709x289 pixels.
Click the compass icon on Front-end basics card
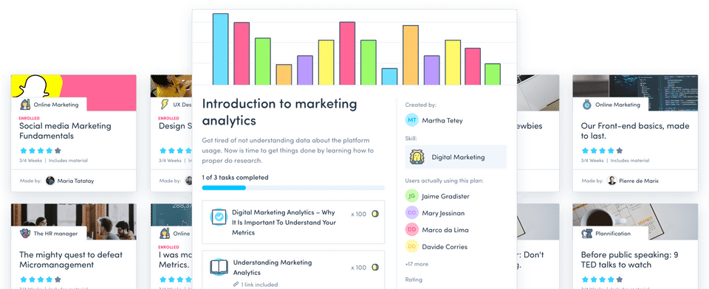point(587,104)
